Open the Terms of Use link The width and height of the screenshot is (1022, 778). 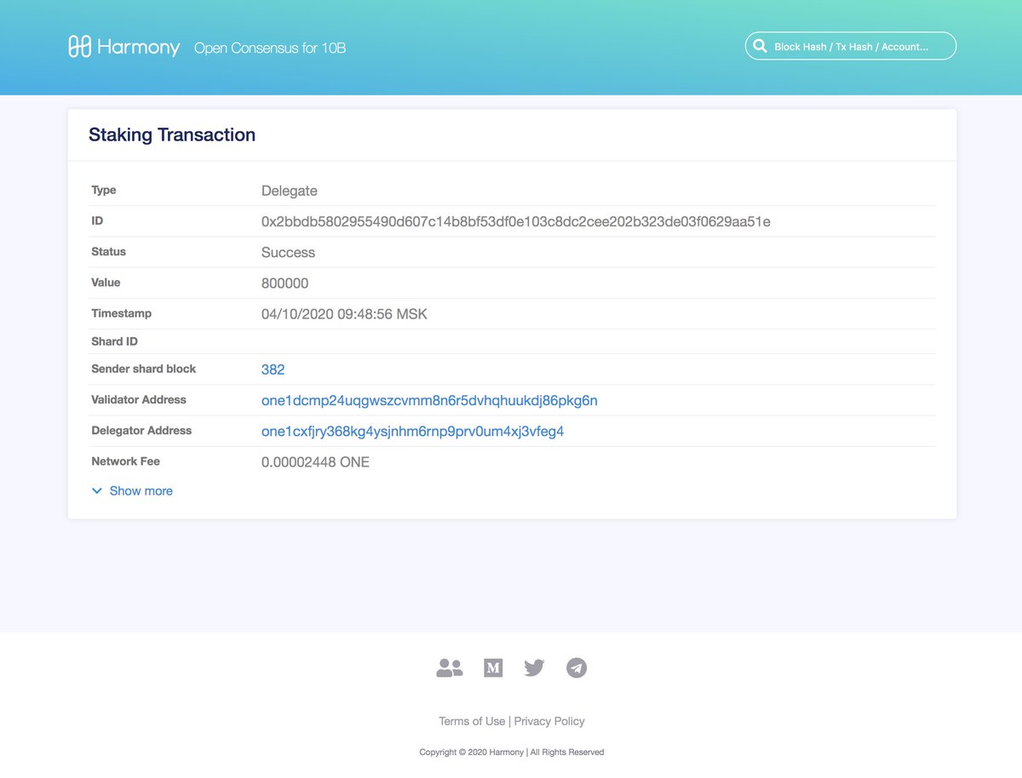click(472, 721)
